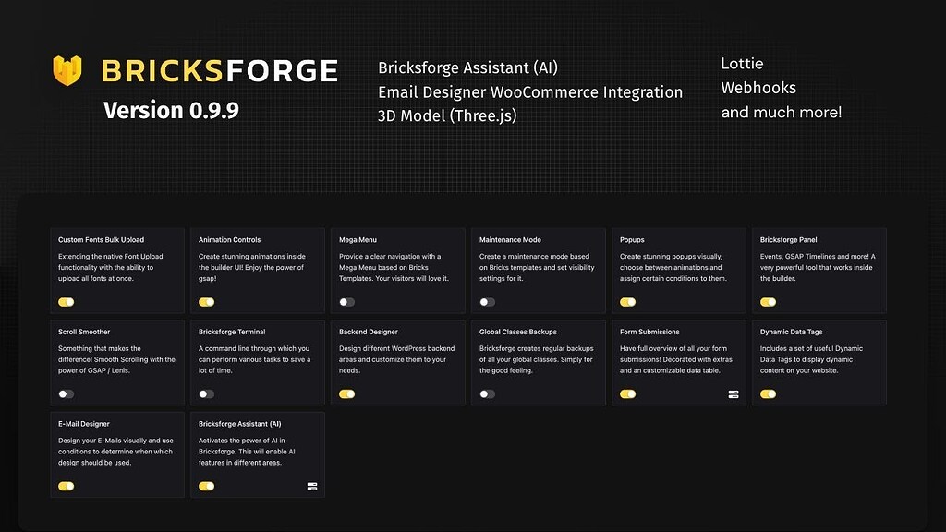This screenshot has width=946, height=532.
Task: Deactivate the Bricksforge Assistant (AI) toggle
Action: coord(207,485)
